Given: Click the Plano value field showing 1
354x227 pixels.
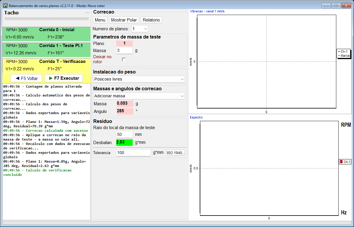Looking at the screenshot, I should point(124,44).
